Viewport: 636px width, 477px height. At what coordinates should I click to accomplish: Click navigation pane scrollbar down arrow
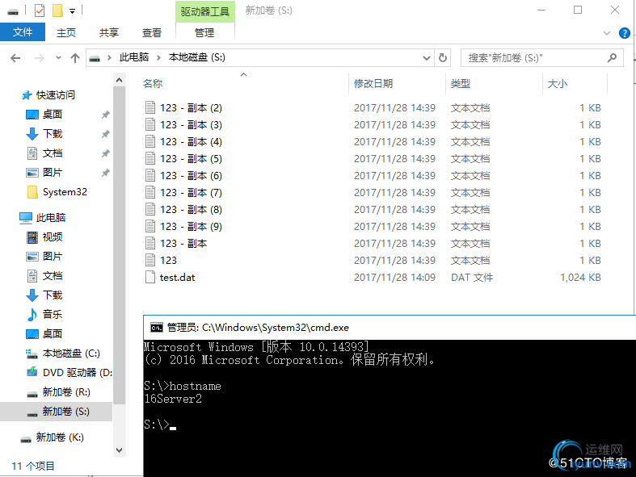pos(120,450)
